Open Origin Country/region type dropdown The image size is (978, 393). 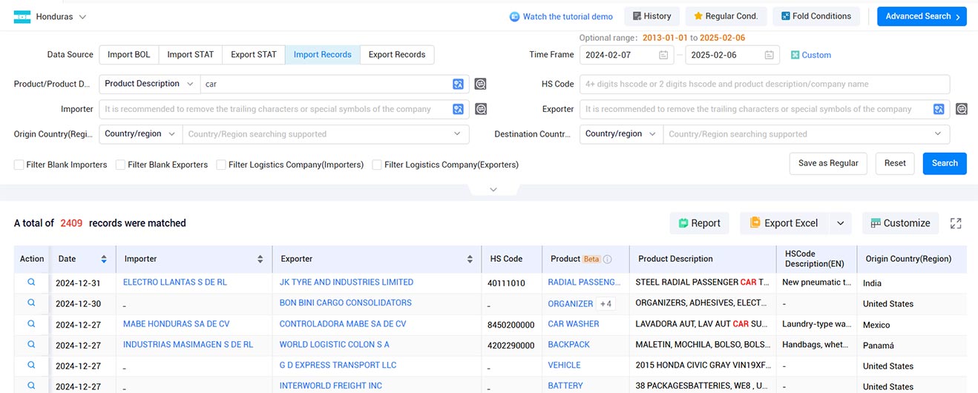pyautogui.click(x=140, y=134)
